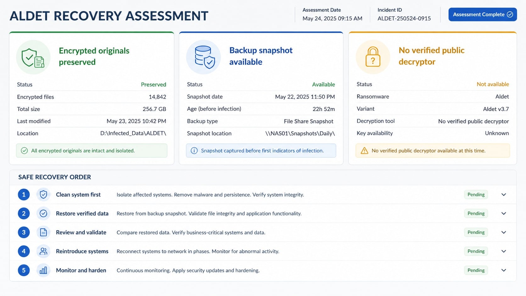Click the snapshot date May 22, 2025 11:50 PM

click(305, 97)
